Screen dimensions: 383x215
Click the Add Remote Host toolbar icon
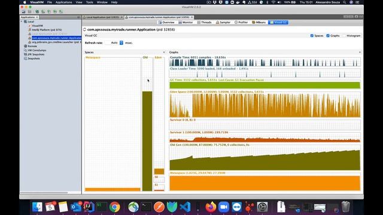click(x=43, y=11)
